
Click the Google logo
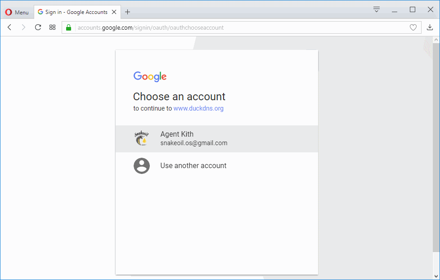150,76
